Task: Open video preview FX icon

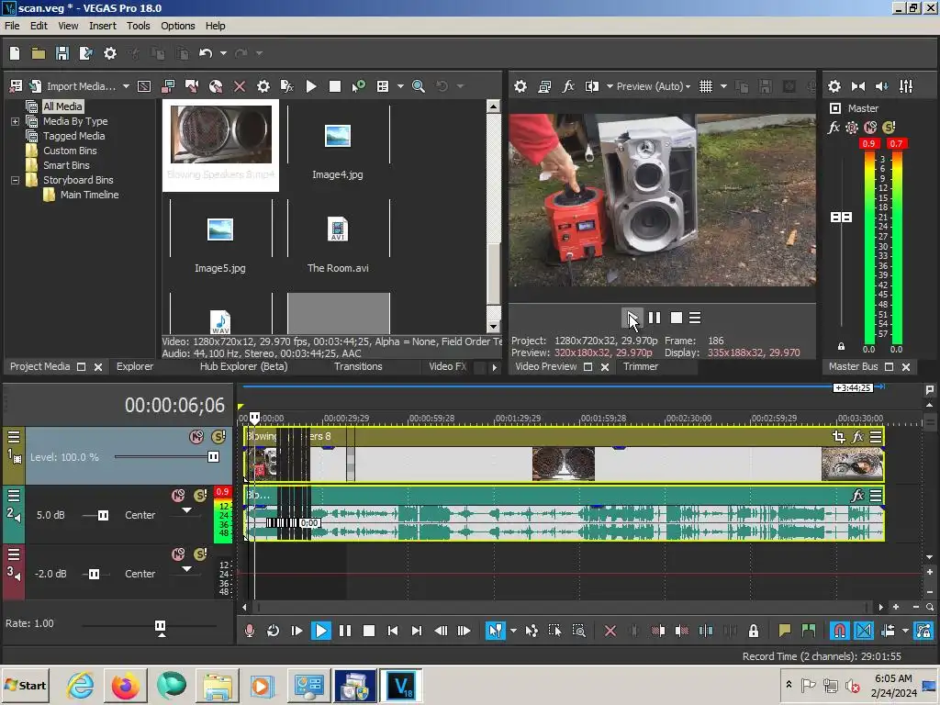Action: [x=568, y=86]
